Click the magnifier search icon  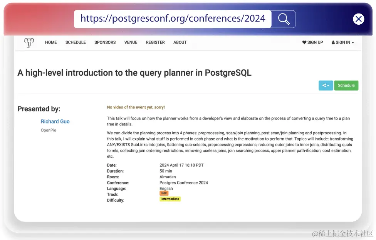pos(284,19)
